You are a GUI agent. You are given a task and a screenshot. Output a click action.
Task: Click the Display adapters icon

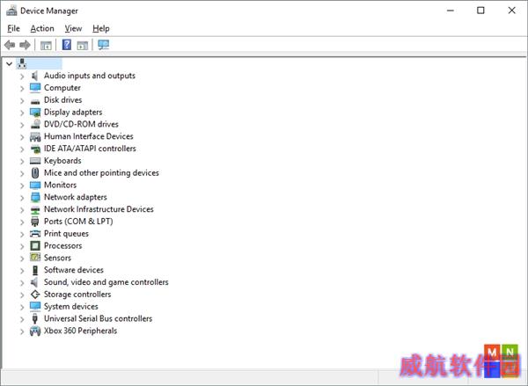click(35, 113)
